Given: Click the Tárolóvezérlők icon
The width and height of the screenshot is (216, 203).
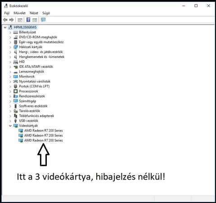Looking at the screenshot, I should (x=16, y=111).
